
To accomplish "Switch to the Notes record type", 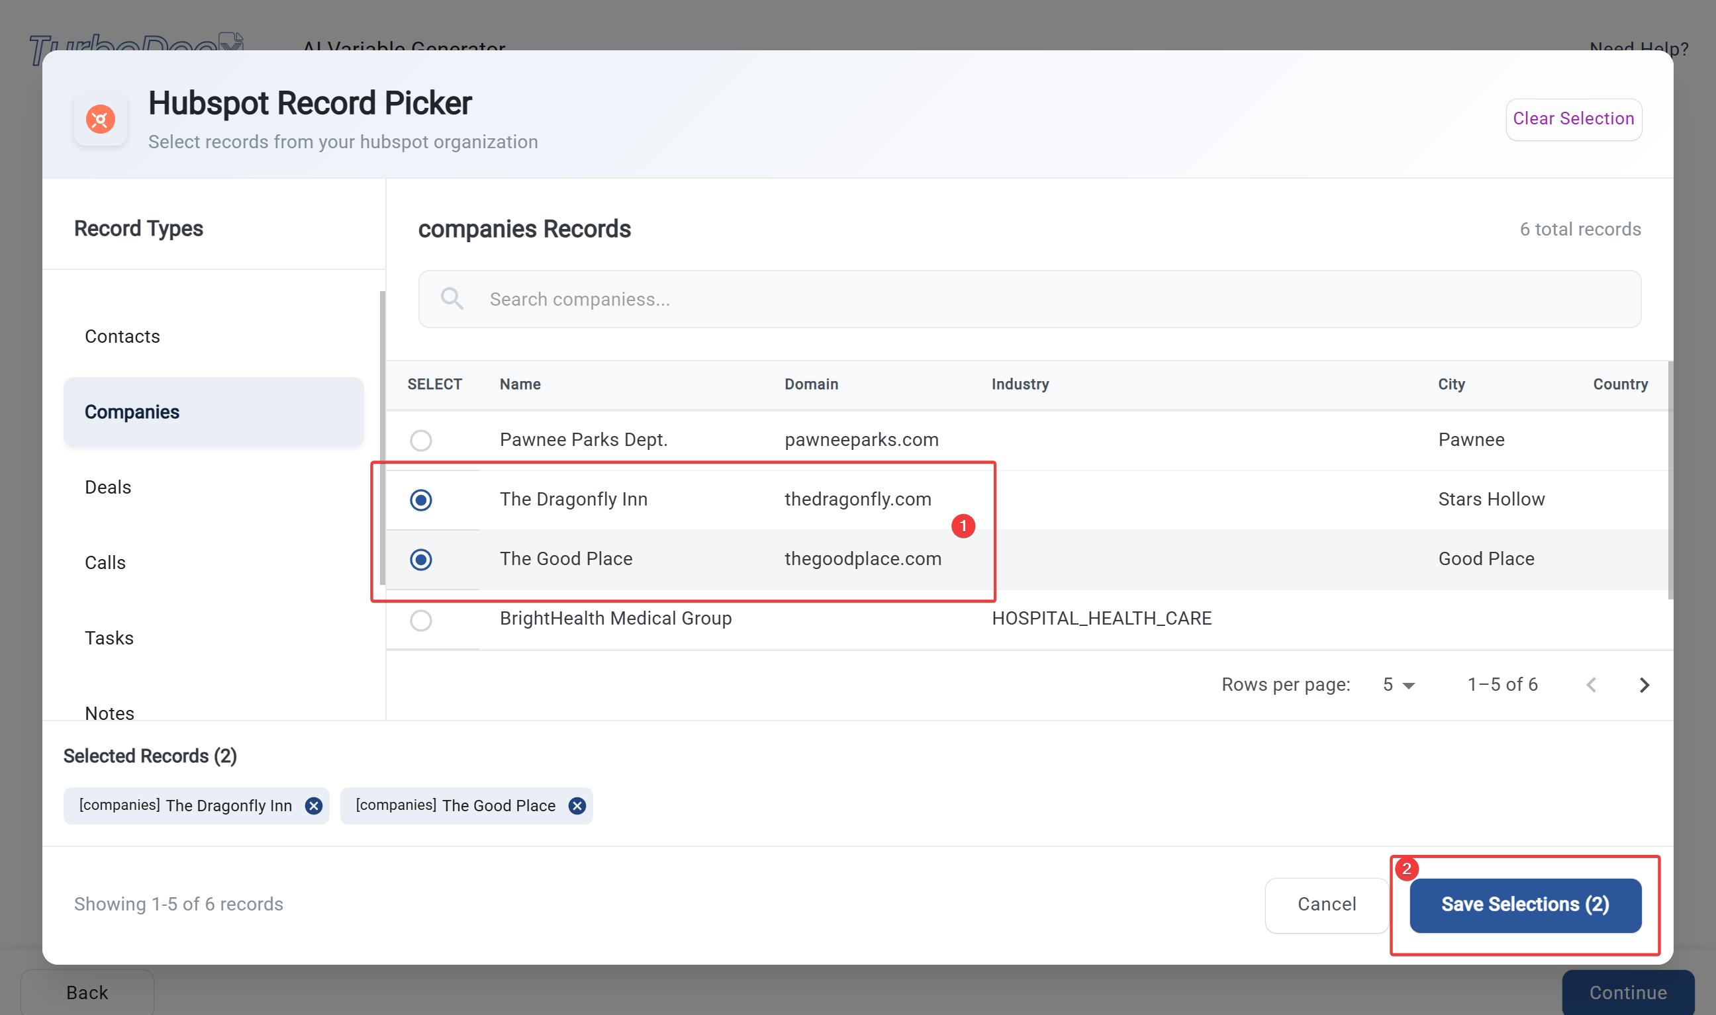I will tap(213, 713).
